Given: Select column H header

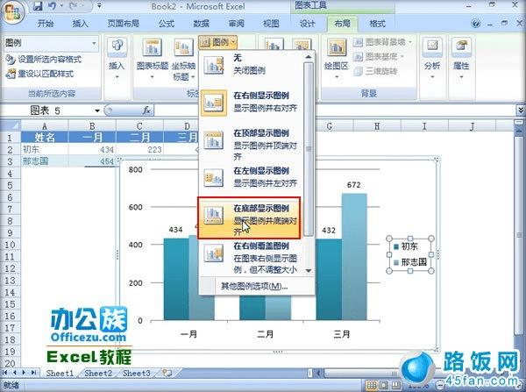Looking at the screenshot, I should [377, 126].
